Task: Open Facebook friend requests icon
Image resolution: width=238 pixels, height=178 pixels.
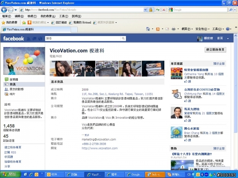Action: (x=28, y=39)
